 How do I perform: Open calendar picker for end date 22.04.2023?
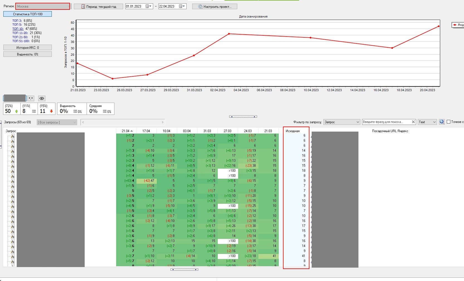click(182, 6)
